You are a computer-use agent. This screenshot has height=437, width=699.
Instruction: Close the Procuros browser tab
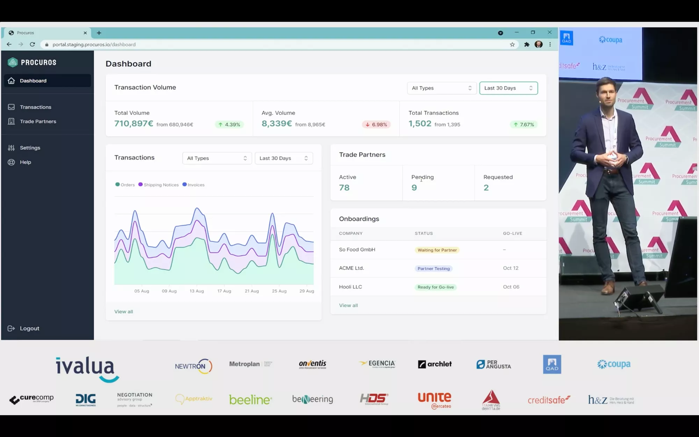click(85, 33)
